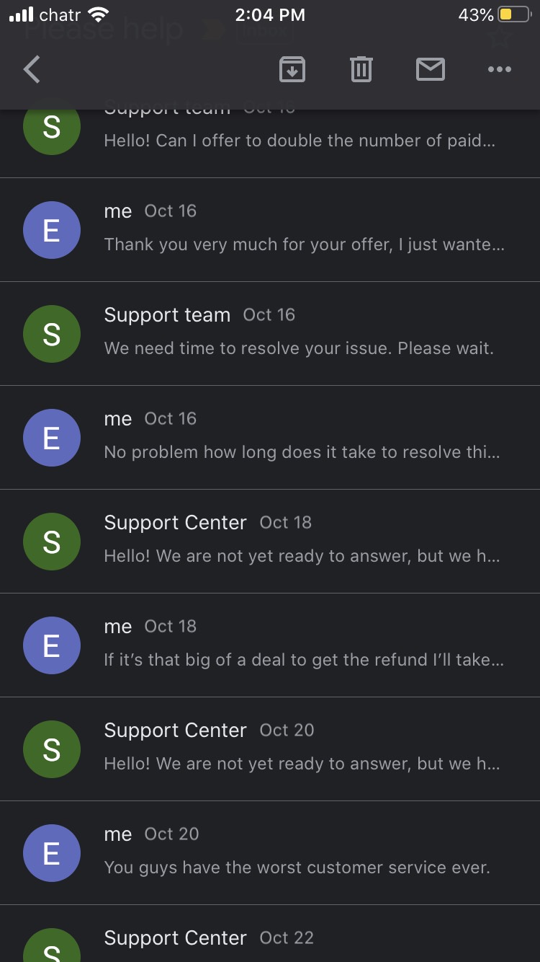The image size is (540, 962).
Task: Mark conversation unread with envelope icon
Action: click(431, 69)
